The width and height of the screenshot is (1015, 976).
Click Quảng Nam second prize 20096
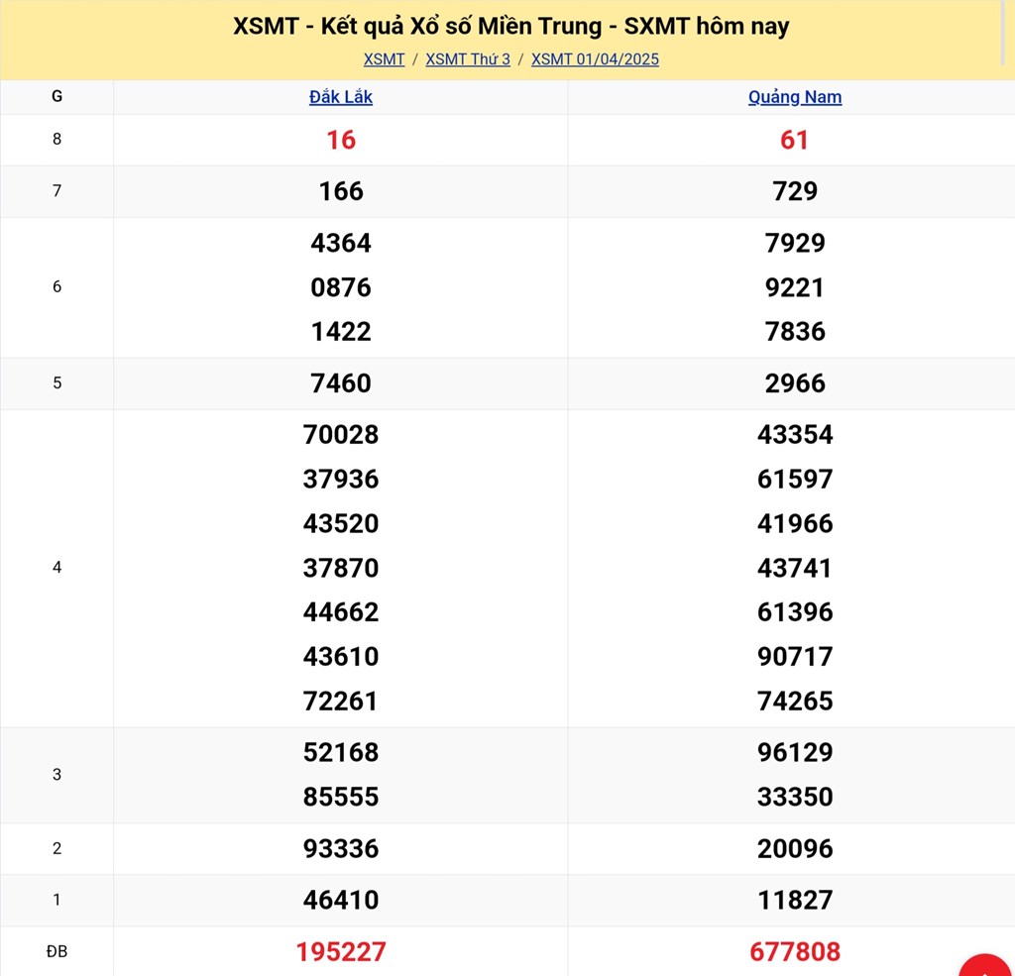(795, 848)
